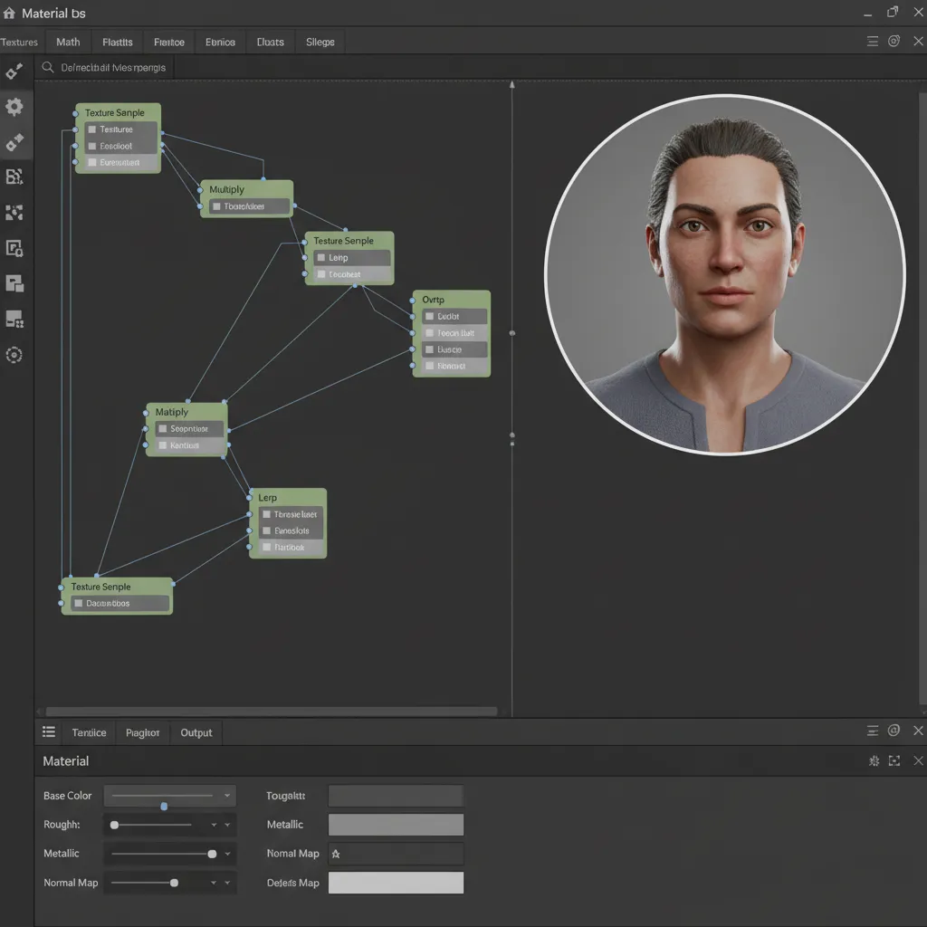Click the node editor icon in the sidebar

point(14,177)
